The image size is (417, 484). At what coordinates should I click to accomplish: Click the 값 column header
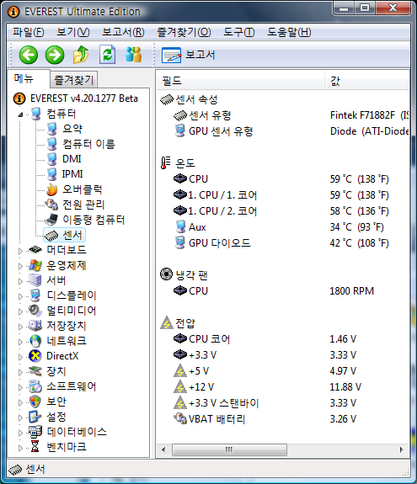(367, 81)
